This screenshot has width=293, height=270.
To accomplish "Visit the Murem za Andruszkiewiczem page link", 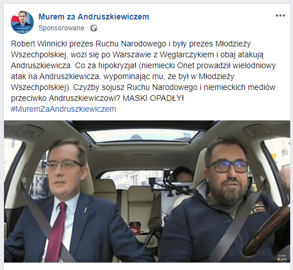I will click(94, 17).
